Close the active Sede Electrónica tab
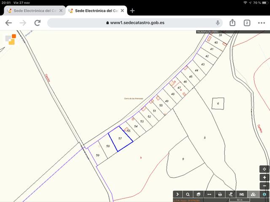270x202 pixels. coord(122,11)
